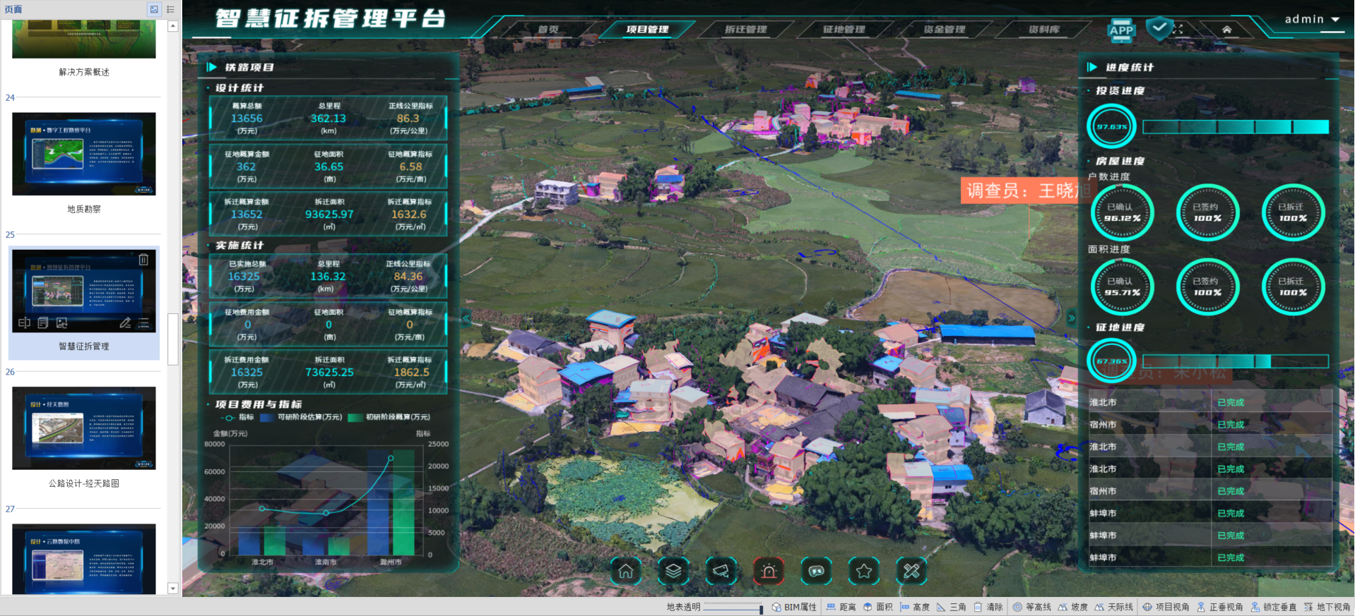This screenshot has width=1355, height=616.
Task: Click the ruler tools icon in the bottom toolbar
Action: (911, 571)
